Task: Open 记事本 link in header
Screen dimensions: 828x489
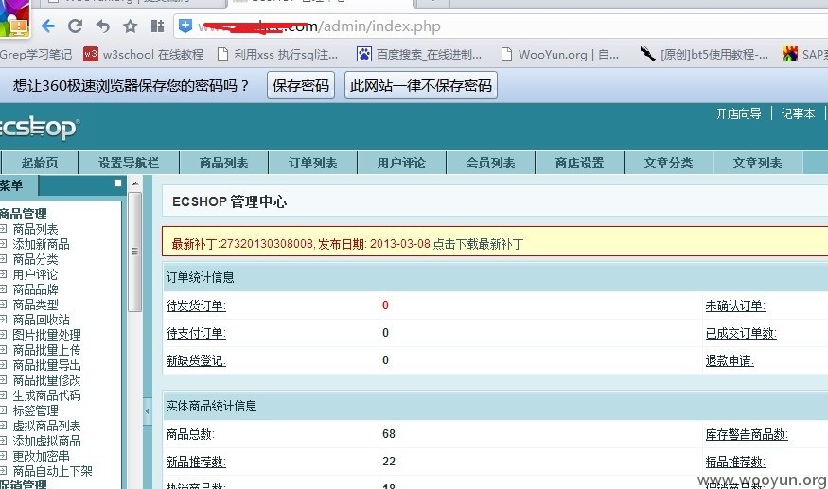Action: coord(798,114)
